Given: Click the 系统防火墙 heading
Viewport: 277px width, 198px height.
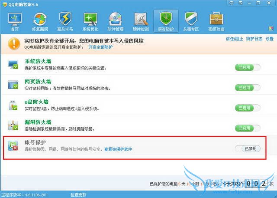Looking at the screenshot, I should (38, 61).
